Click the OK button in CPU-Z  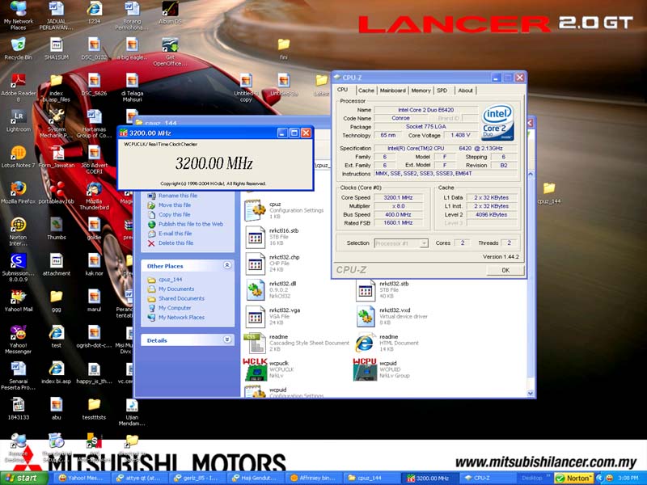click(x=505, y=270)
